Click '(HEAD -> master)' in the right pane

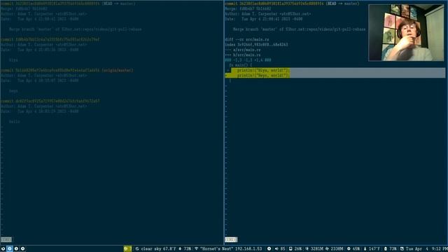342,3
